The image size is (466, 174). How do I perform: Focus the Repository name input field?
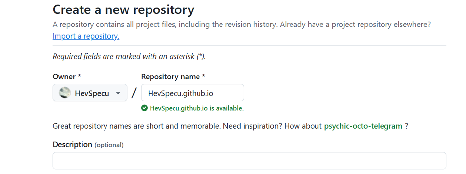point(193,93)
